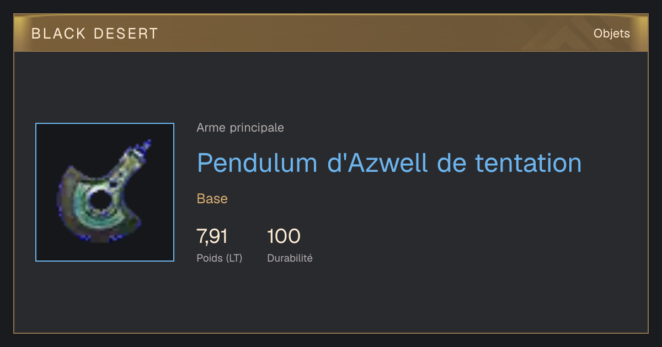Click the golden header banner bar
Screen dimensions: 662x347
pos(331,33)
